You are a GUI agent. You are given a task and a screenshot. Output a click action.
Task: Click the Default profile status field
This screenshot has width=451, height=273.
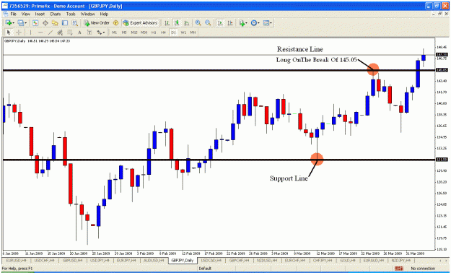205,269
